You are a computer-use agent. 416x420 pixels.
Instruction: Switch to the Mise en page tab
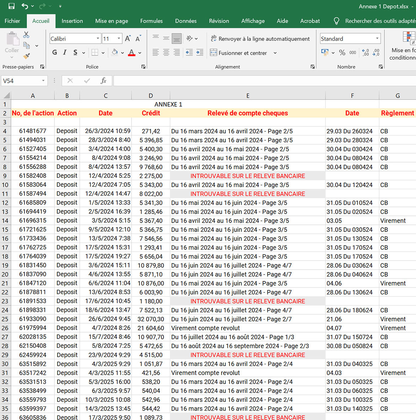click(x=111, y=21)
